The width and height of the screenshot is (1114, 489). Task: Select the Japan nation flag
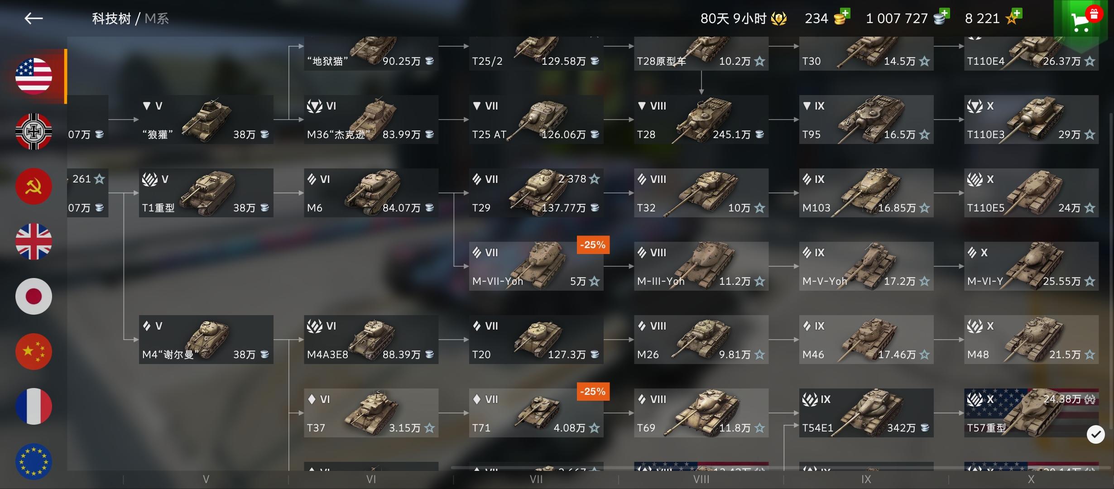pyautogui.click(x=34, y=296)
